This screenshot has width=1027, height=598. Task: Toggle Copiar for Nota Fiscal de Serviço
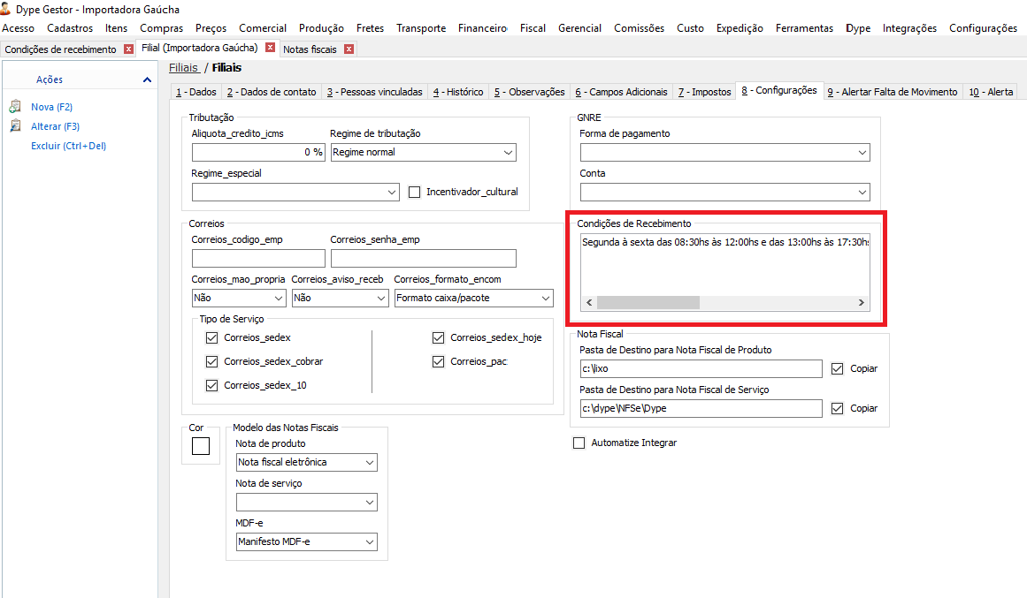(x=837, y=408)
